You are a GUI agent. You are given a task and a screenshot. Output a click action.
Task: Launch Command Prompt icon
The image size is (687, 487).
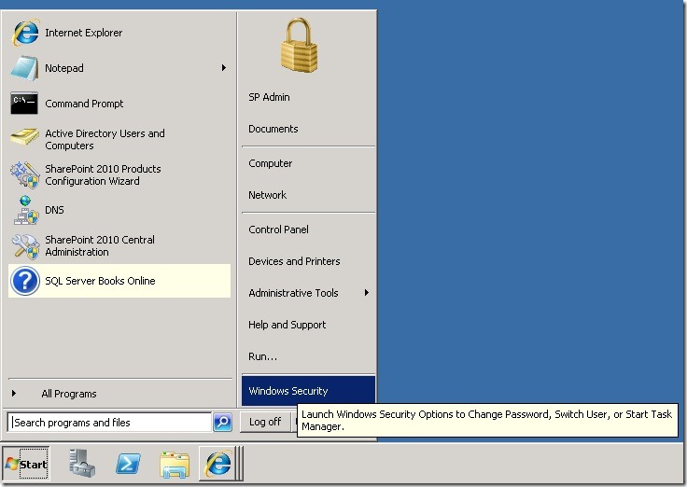(x=24, y=104)
